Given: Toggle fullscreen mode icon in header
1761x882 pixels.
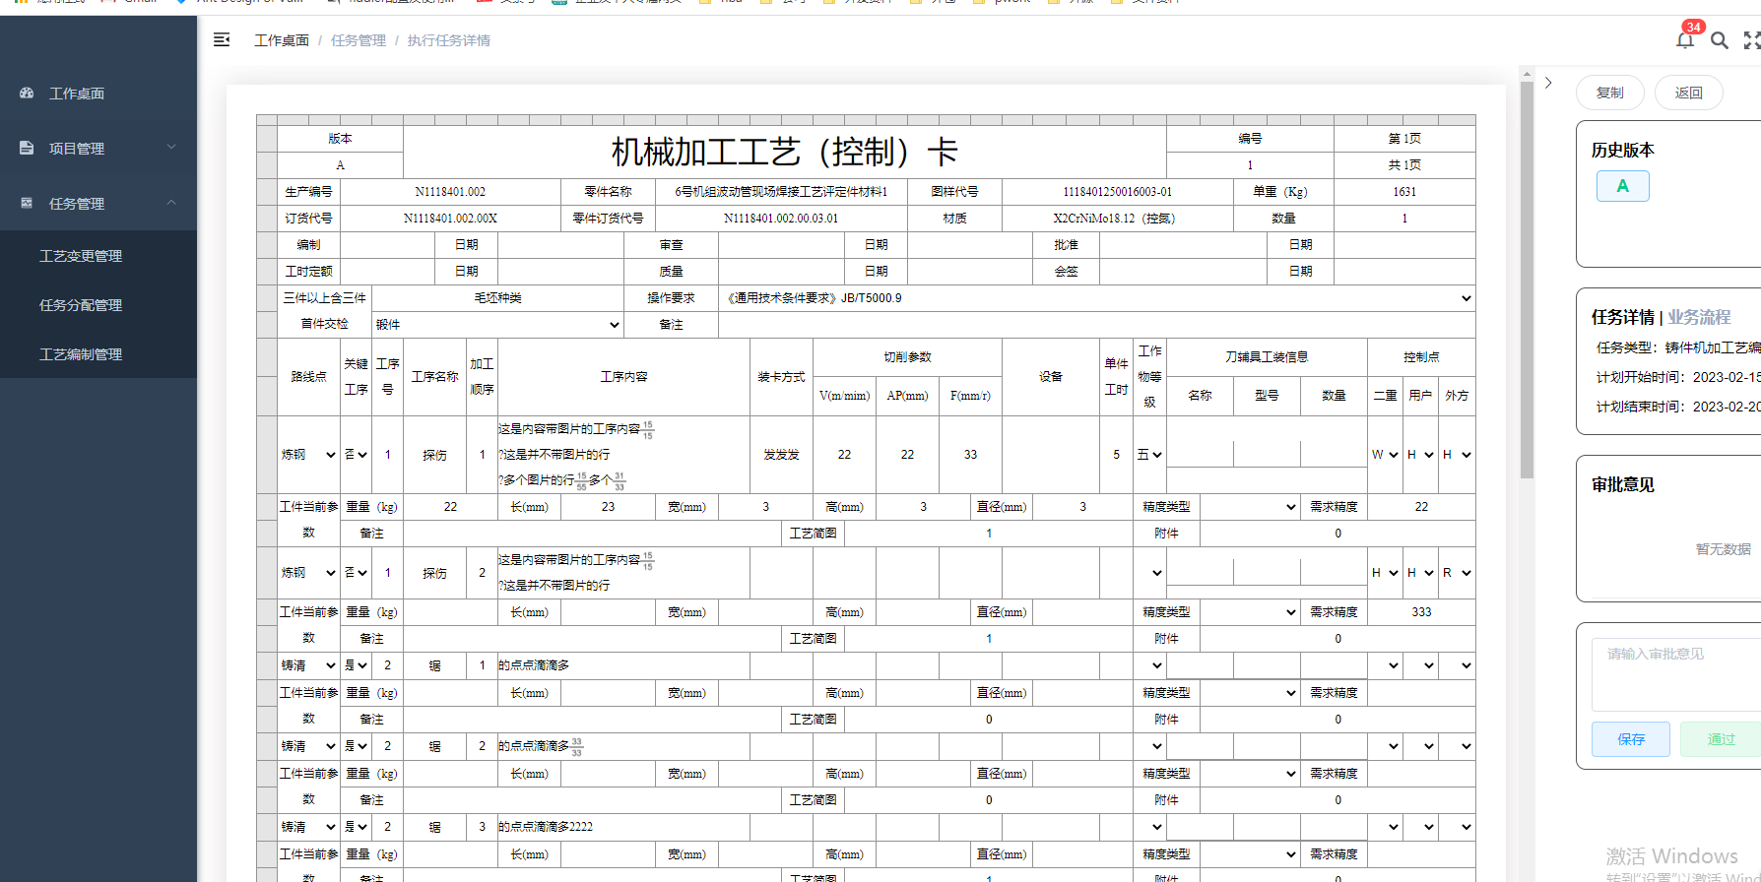Looking at the screenshot, I should pyautogui.click(x=1752, y=40).
